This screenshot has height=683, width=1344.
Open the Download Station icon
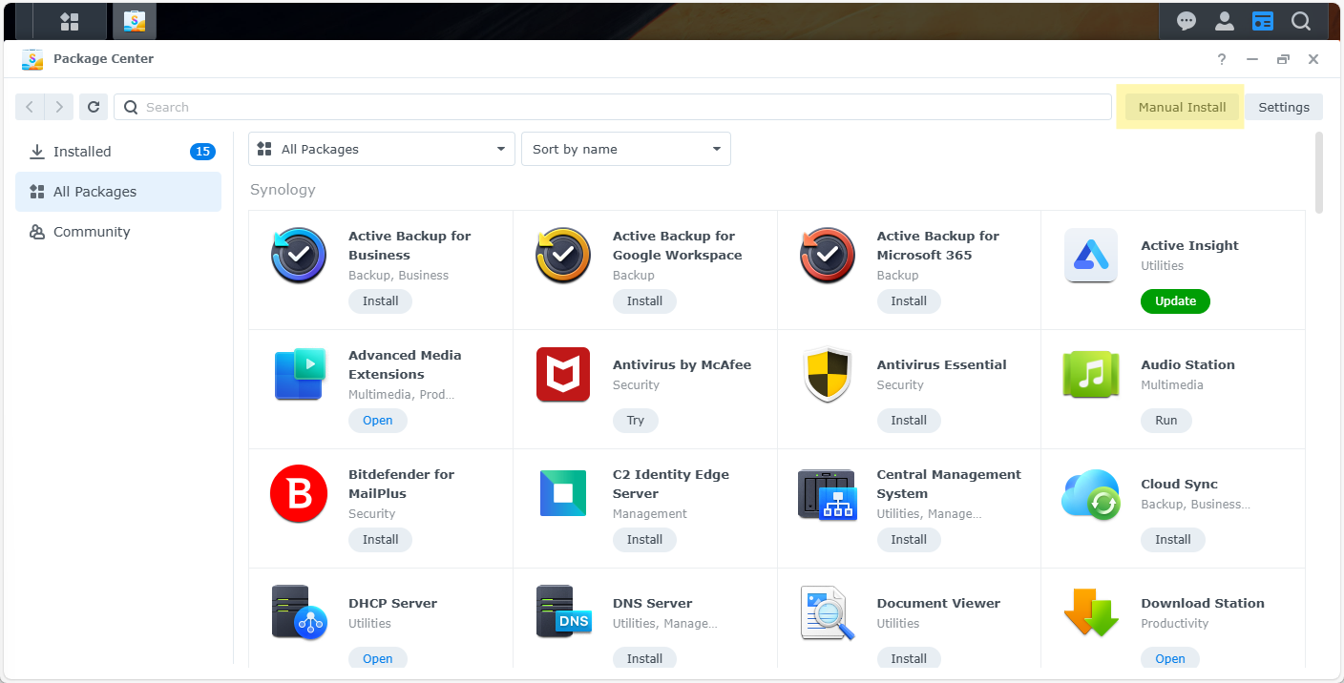point(1091,612)
